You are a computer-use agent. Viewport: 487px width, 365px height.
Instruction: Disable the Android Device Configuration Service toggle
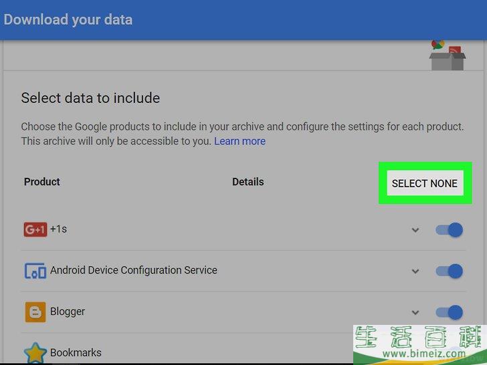(449, 271)
